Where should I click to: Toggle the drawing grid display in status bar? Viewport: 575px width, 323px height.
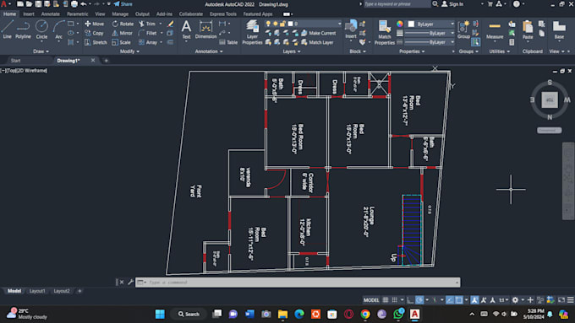coord(386,300)
